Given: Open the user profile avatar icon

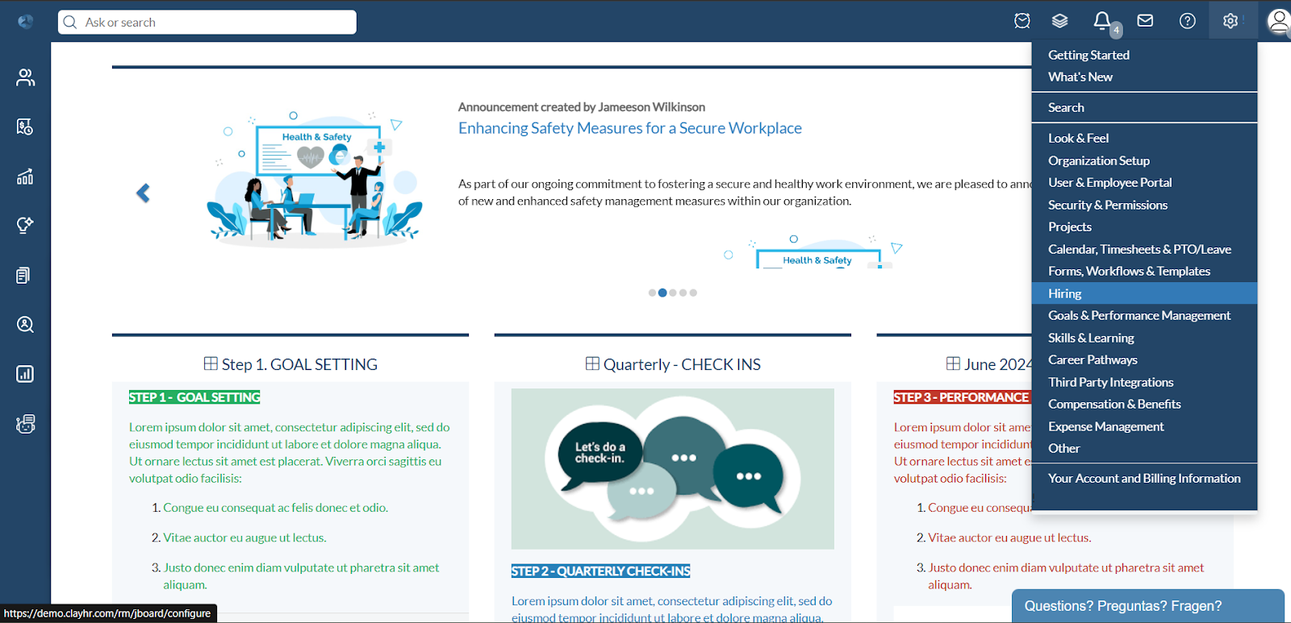Looking at the screenshot, I should (x=1278, y=21).
